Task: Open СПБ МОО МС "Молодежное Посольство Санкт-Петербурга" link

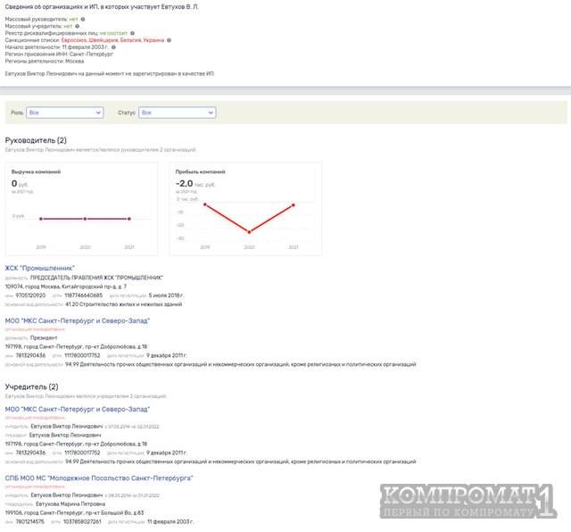Action: pos(99,478)
